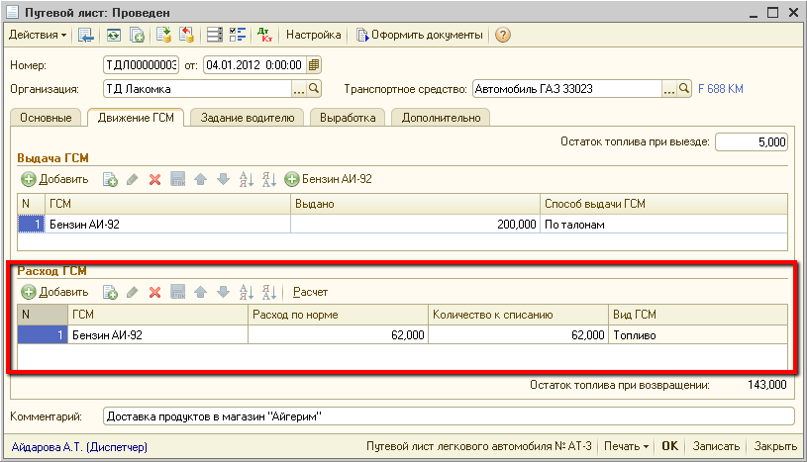Move row up in Расход ГСМ toolbar
The image size is (807, 462).
201,292
